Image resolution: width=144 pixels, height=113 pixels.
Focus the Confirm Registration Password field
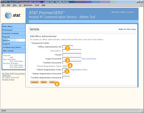[x=66, y=77]
